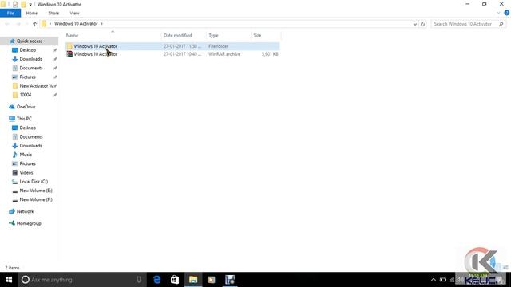This screenshot has width=511, height=287.
Task: Sort files by the Type column
Action: tap(213, 35)
